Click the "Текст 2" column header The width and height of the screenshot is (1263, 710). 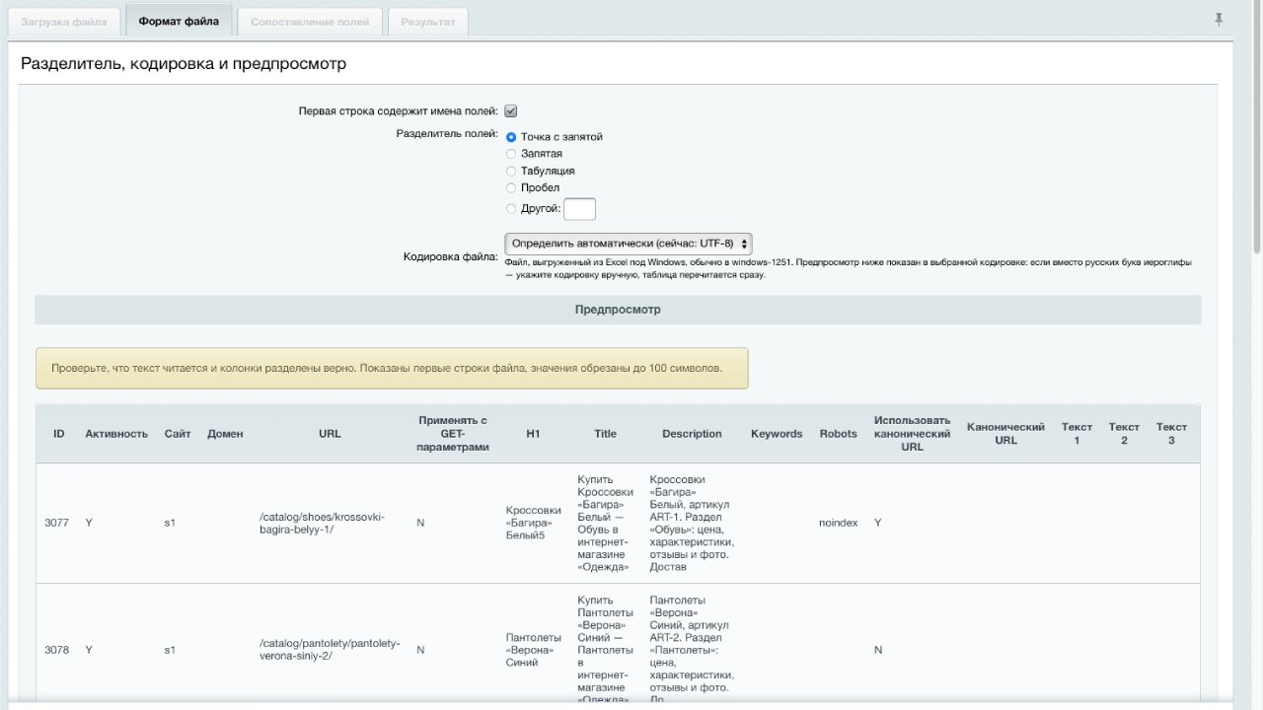[x=1124, y=434]
